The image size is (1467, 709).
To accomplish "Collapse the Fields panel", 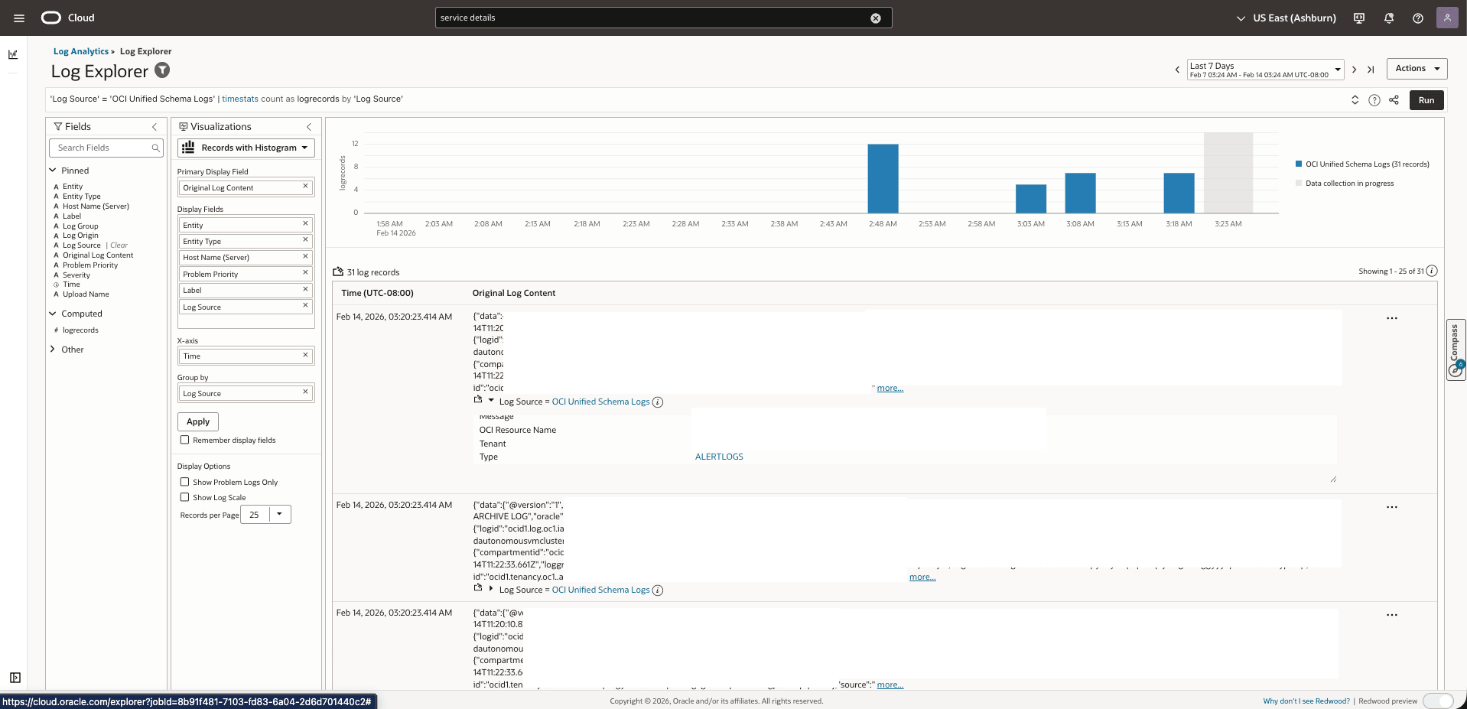I will point(155,127).
